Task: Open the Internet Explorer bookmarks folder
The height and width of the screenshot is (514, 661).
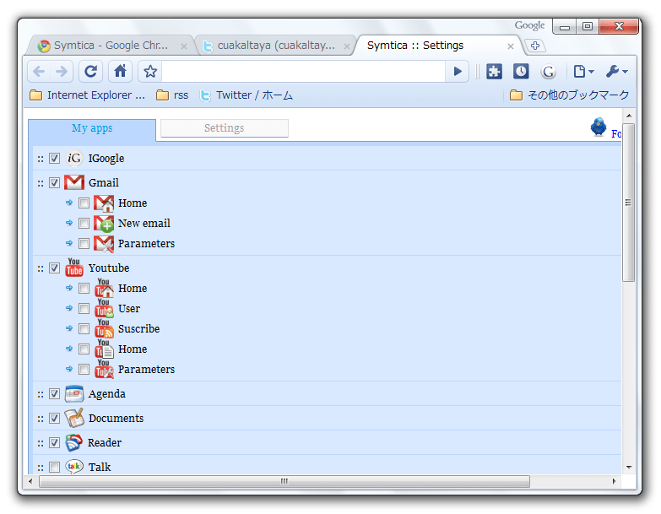Action: [88, 95]
